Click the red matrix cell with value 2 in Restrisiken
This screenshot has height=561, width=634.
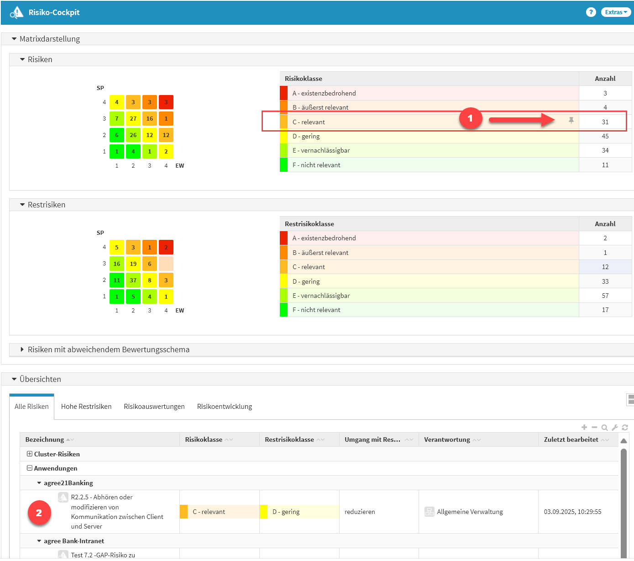166,247
